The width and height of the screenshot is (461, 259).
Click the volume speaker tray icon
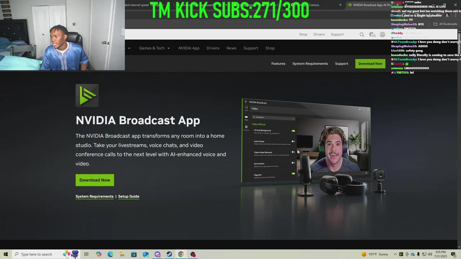[430, 254]
